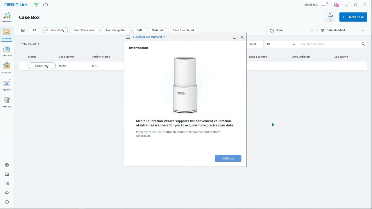Click the Total Count: 1 label
Image resolution: width=372 pixels, height=209 pixels.
(30, 44)
